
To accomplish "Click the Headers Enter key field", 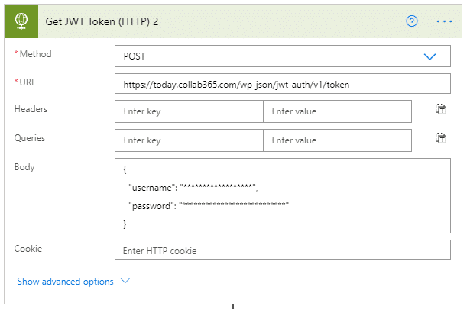I will coord(189,111).
